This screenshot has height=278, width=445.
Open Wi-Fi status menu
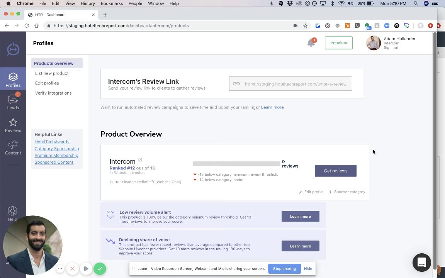pos(342,3)
